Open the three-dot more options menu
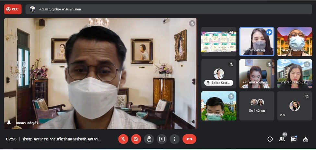316x150 pixels. pos(175,139)
